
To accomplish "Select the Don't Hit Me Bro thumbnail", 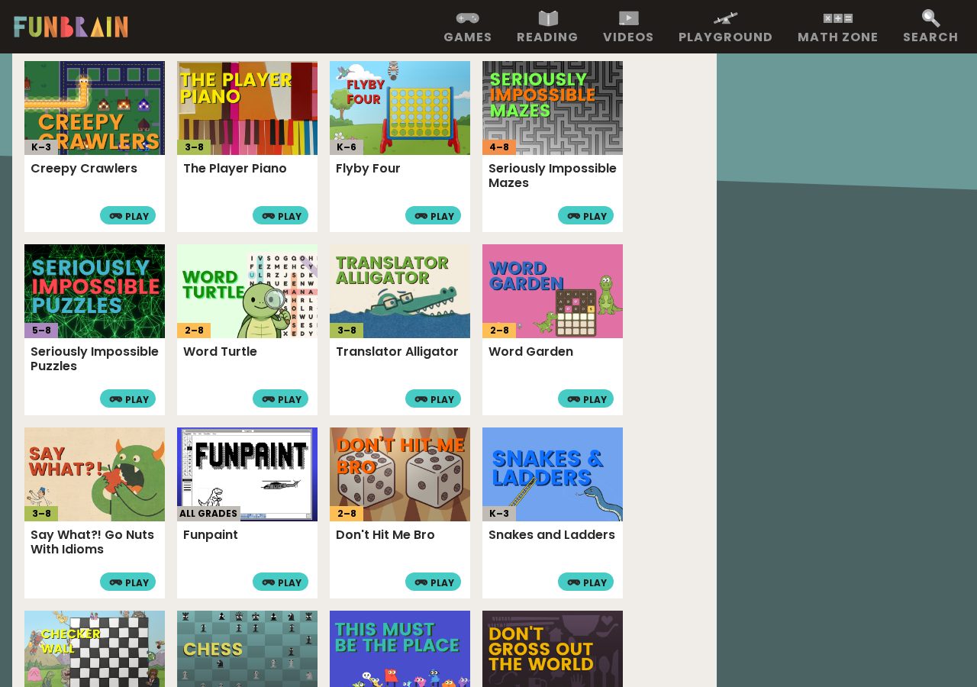I will pos(400,474).
